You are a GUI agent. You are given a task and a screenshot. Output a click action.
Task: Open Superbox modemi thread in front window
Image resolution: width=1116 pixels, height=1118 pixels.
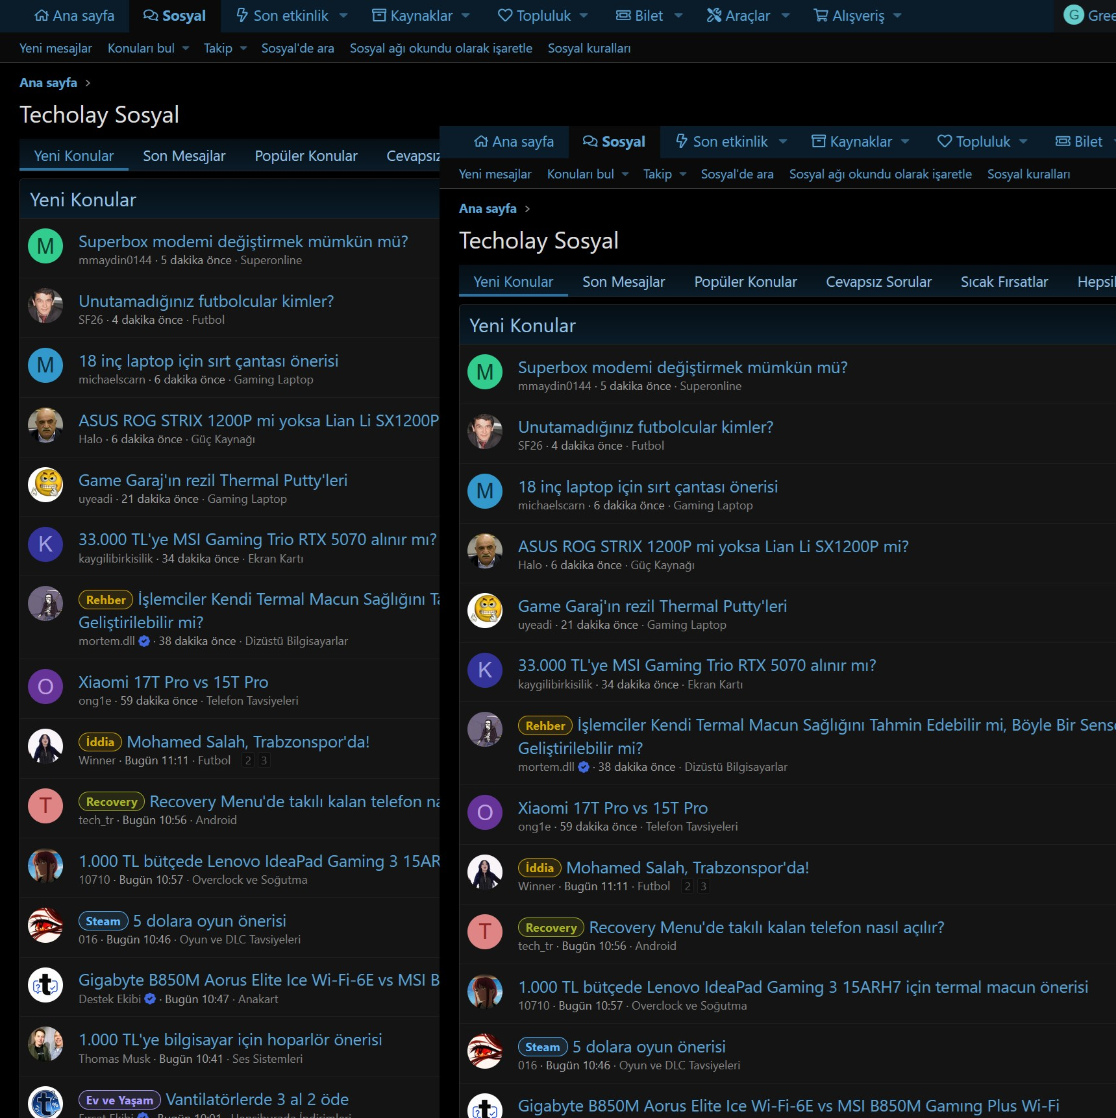point(683,367)
